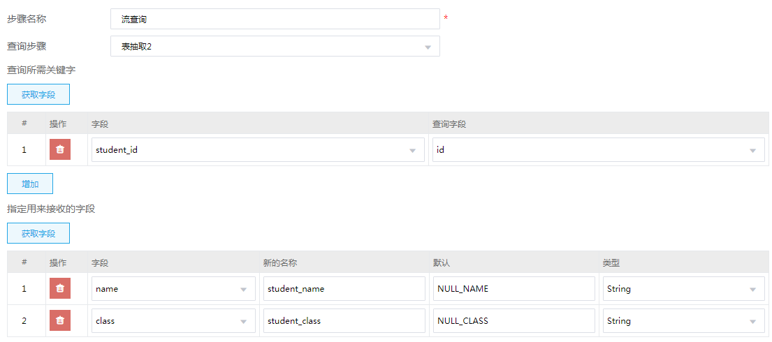Expand the id 查询字段 dropdown
This screenshot has height=342, width=772.
(598, 149)
